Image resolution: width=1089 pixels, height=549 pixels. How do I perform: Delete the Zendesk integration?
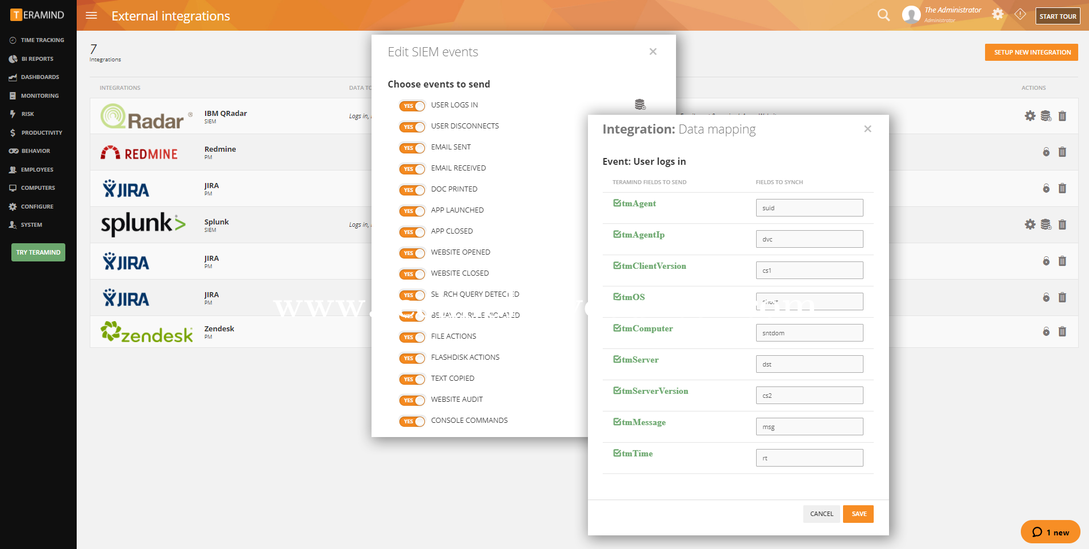coord(1062,331)
